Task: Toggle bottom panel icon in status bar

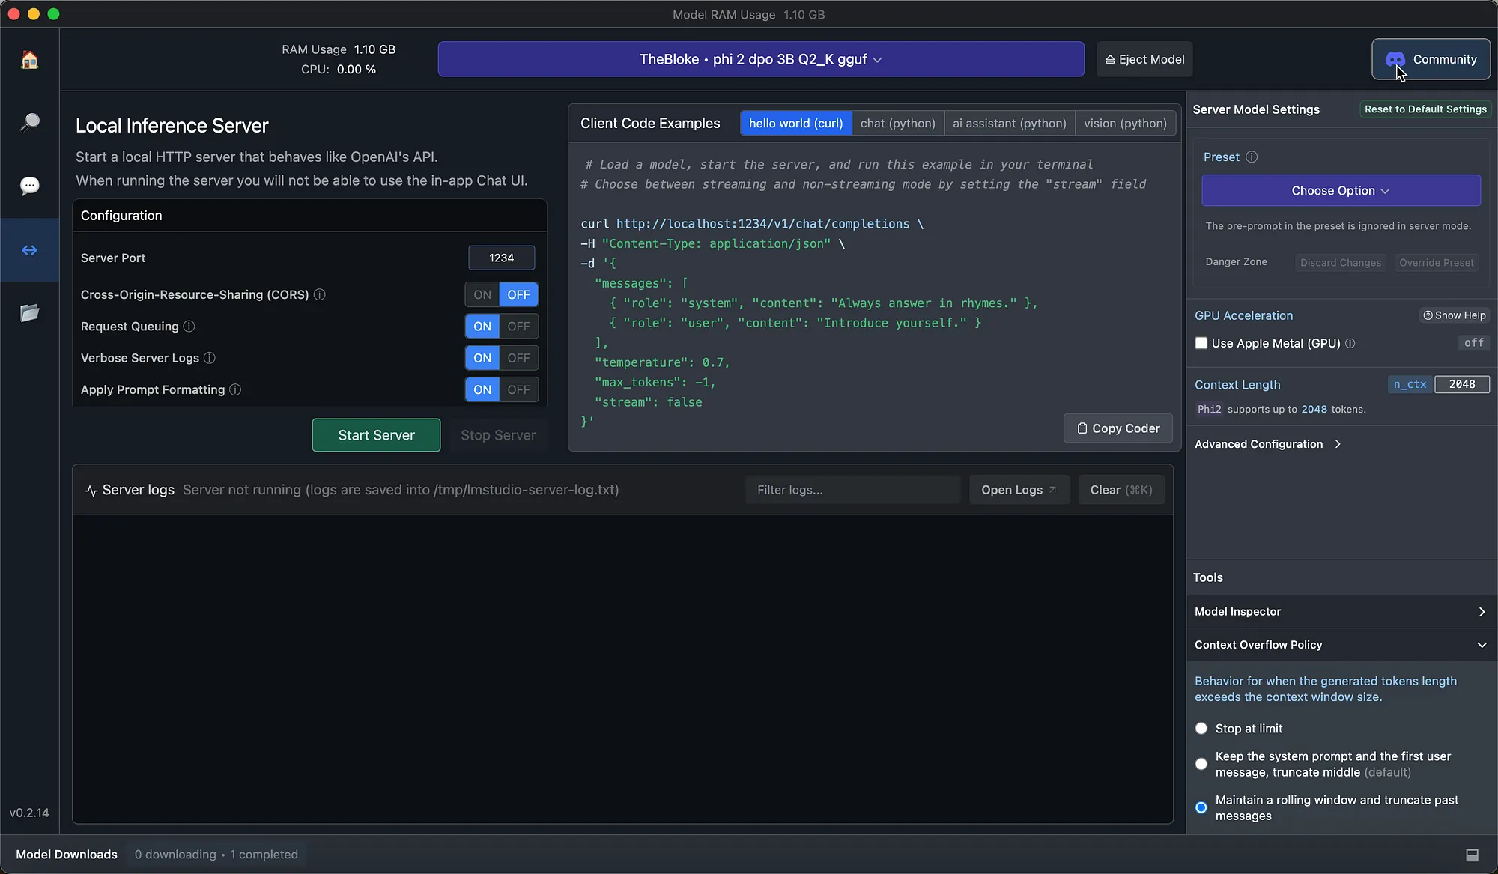Action: pyautogui.click(x=1472, y=855)
